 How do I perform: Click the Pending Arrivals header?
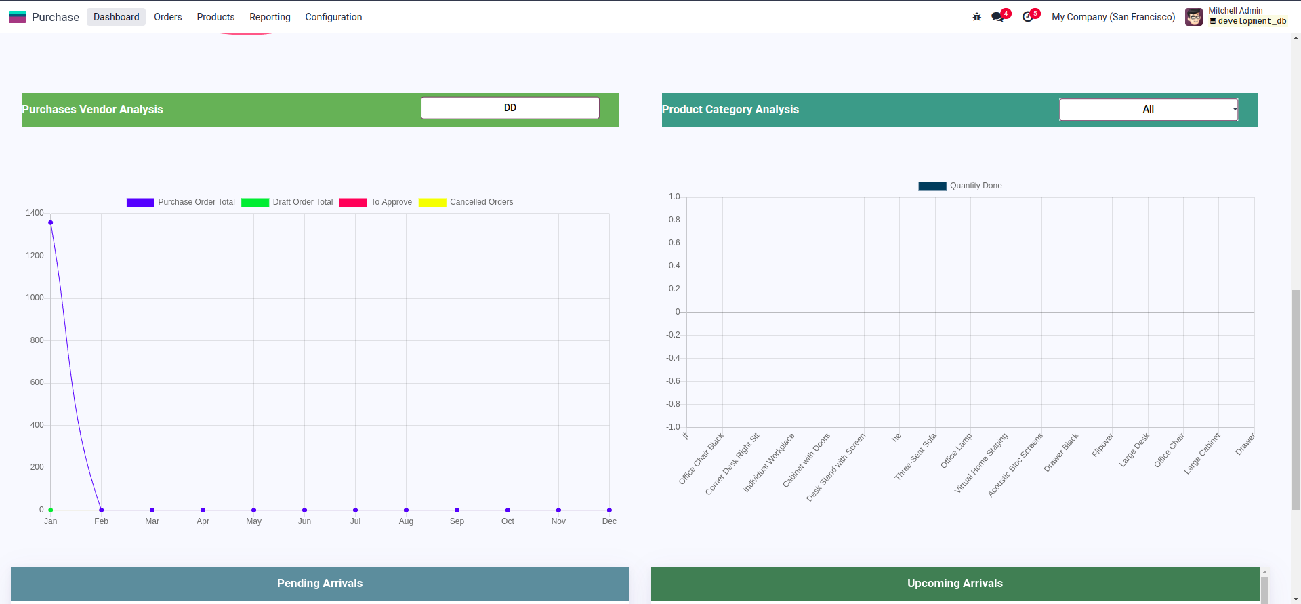(320, 583)
